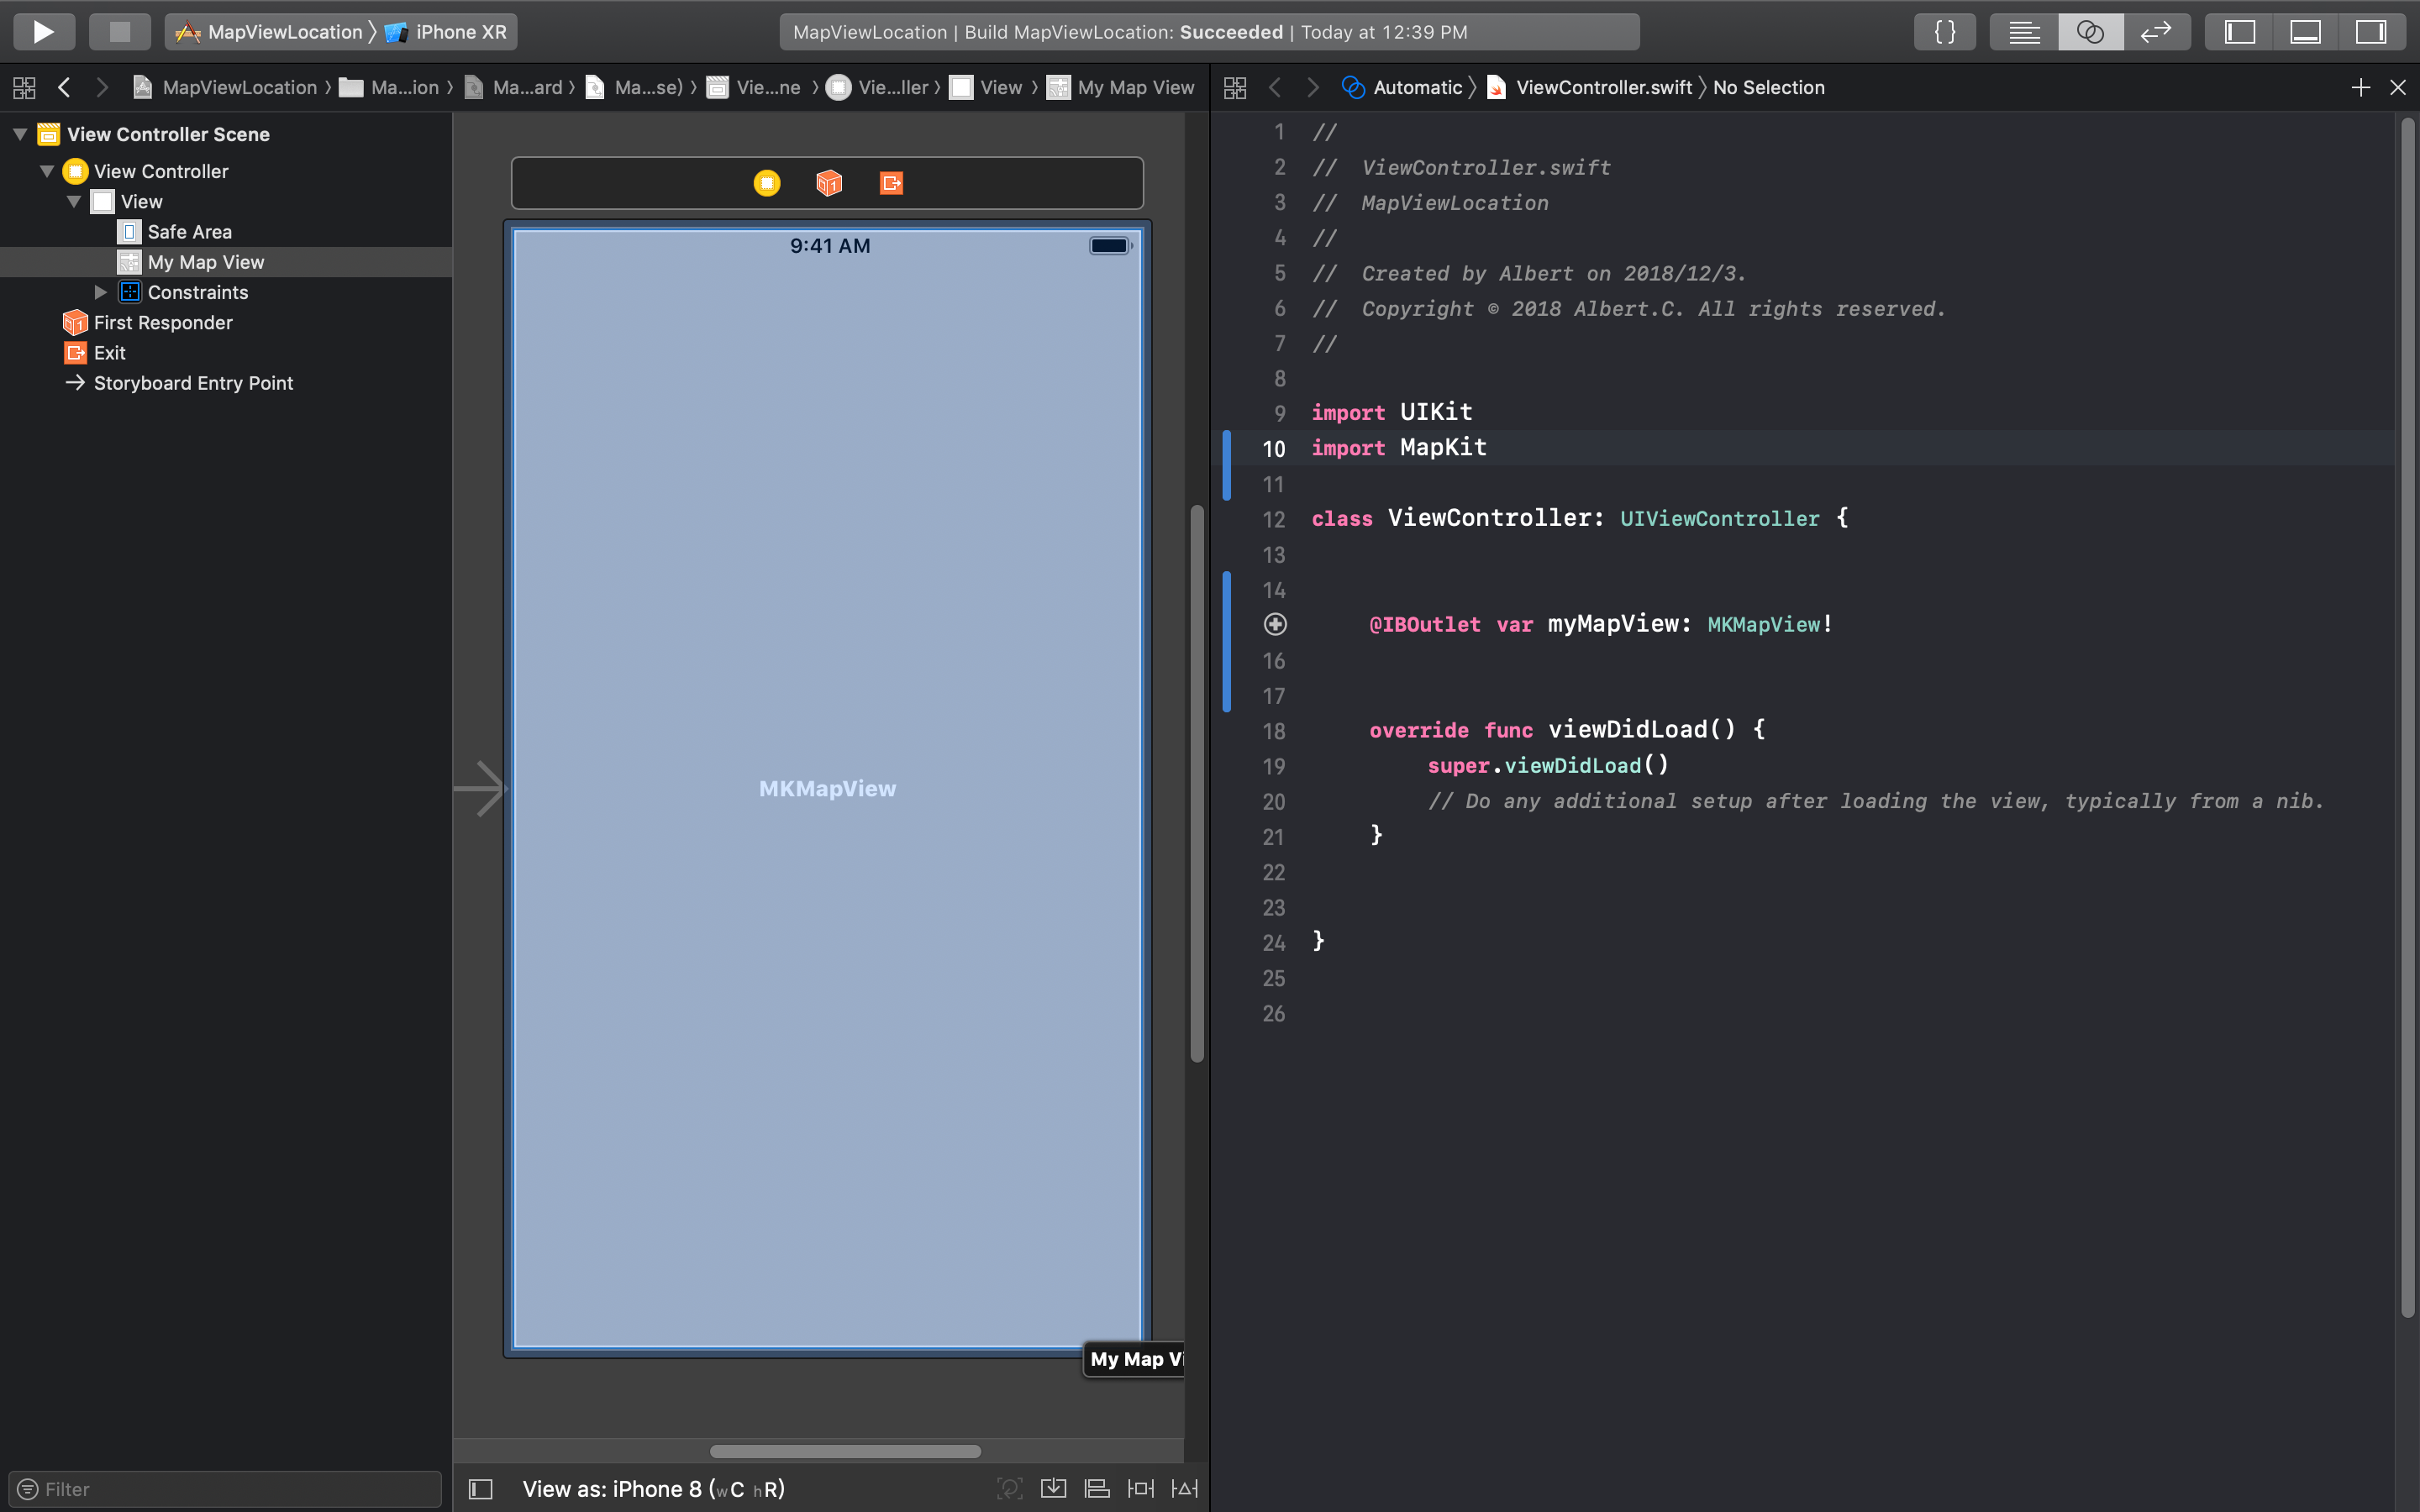Open Add New Constraints popup
This screenshot has height=1512, width=2420.
coord(1140,1489)
